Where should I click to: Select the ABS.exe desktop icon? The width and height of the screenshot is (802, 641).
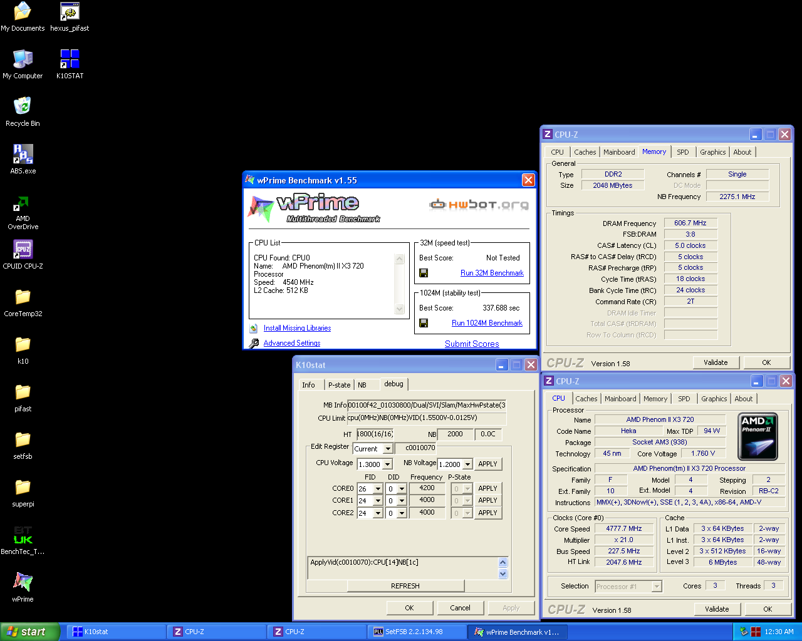(x=23, y=160)
